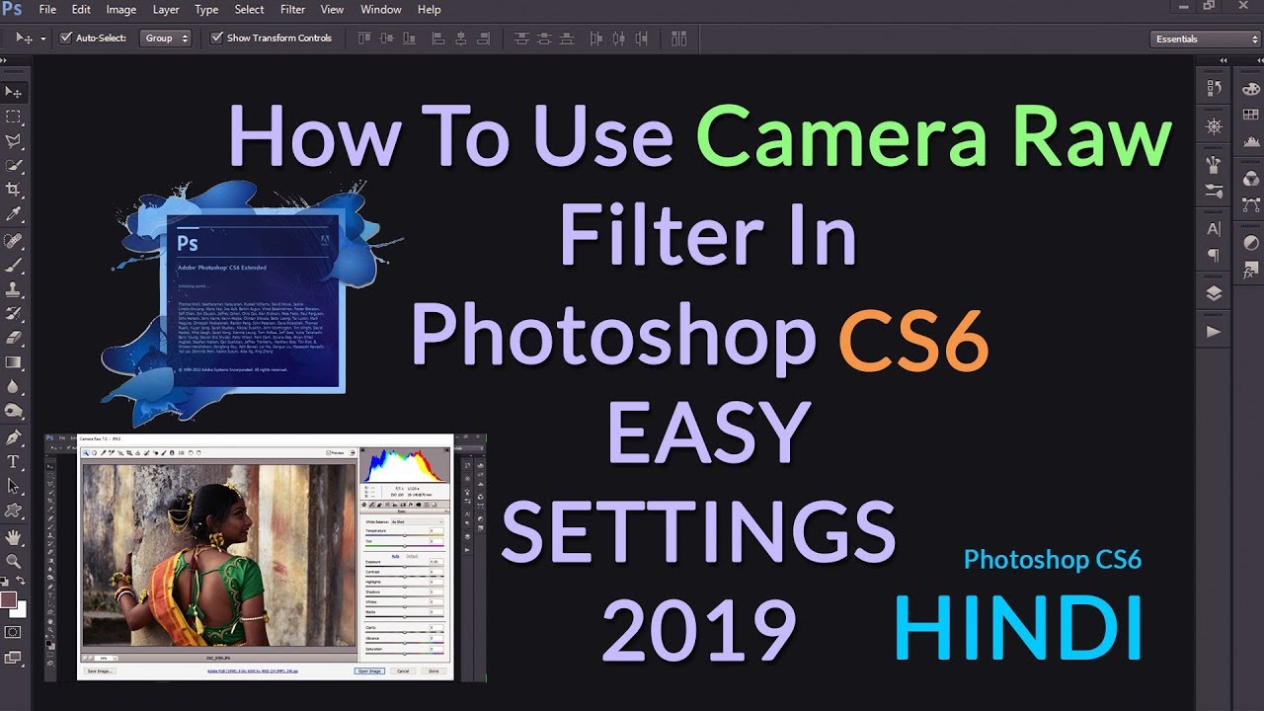Screen dimensions: 1264x711
Task: Open the Edit menu
Action: tap(81, 9)
